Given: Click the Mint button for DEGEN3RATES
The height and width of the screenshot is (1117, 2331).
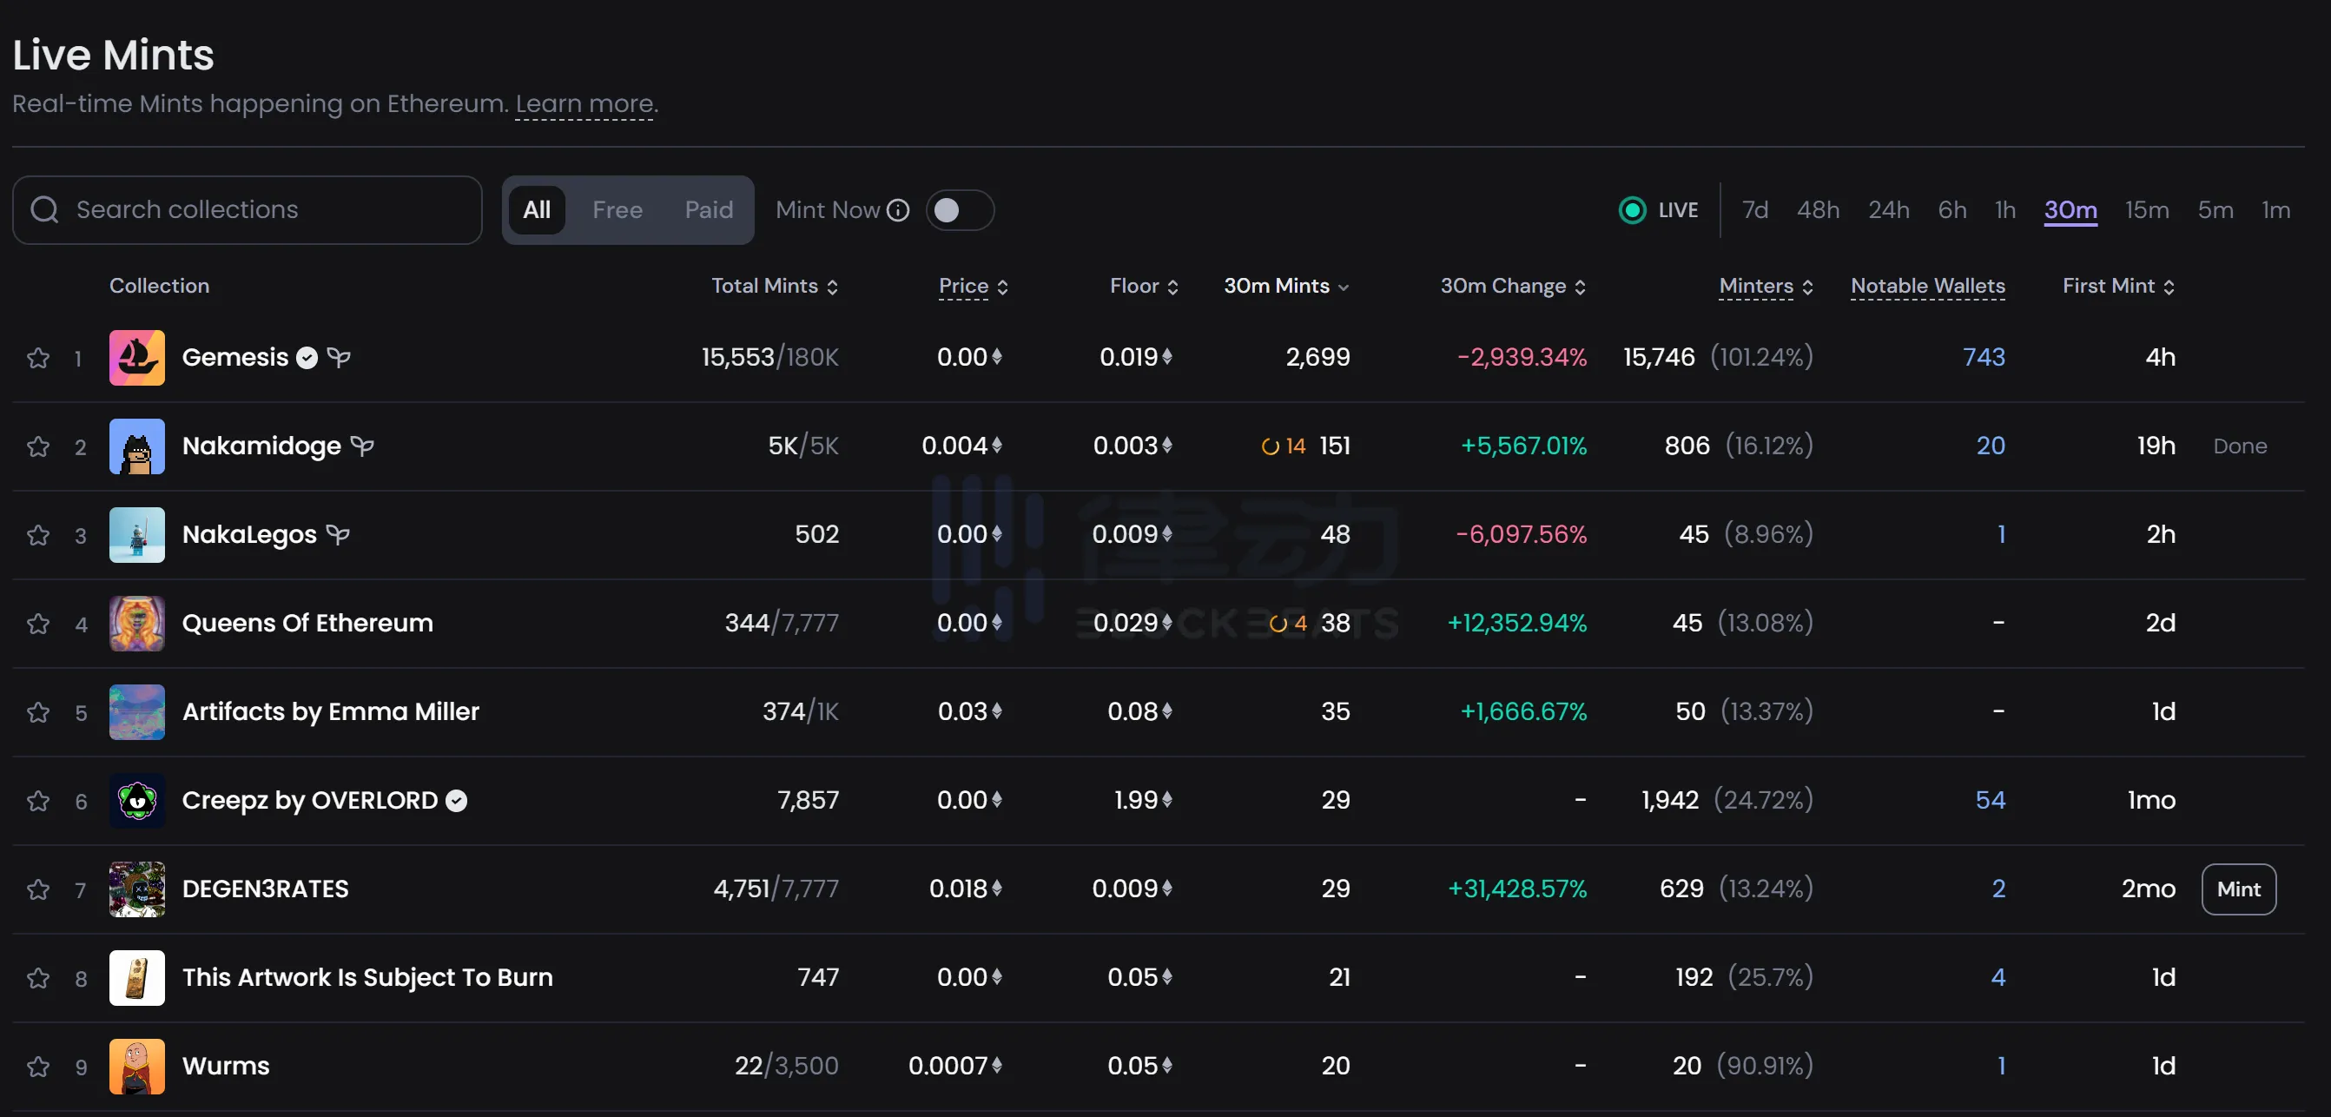Looking at the screenshot, I should tap(2239, 889).
